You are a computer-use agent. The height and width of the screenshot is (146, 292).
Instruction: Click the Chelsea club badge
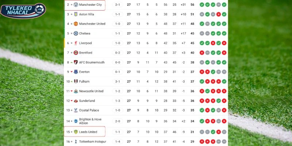tap(76, 33)
